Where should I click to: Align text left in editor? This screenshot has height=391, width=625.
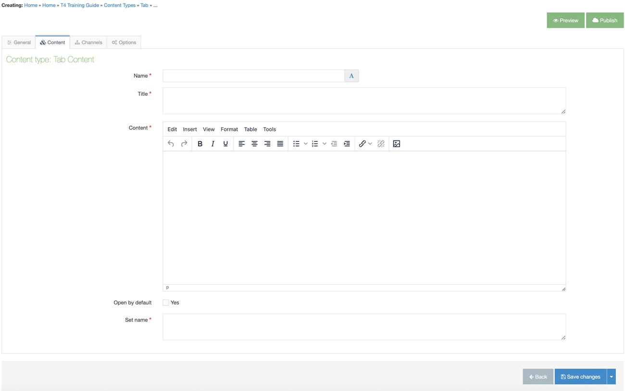242,144
